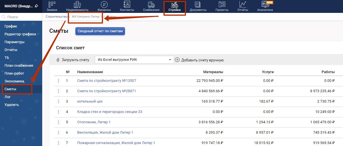The height and width of the screenshot is (146, 343).
Task: Click Загрузить смету with paperclip
Action: pyautogui.click(x=73, y=60)
